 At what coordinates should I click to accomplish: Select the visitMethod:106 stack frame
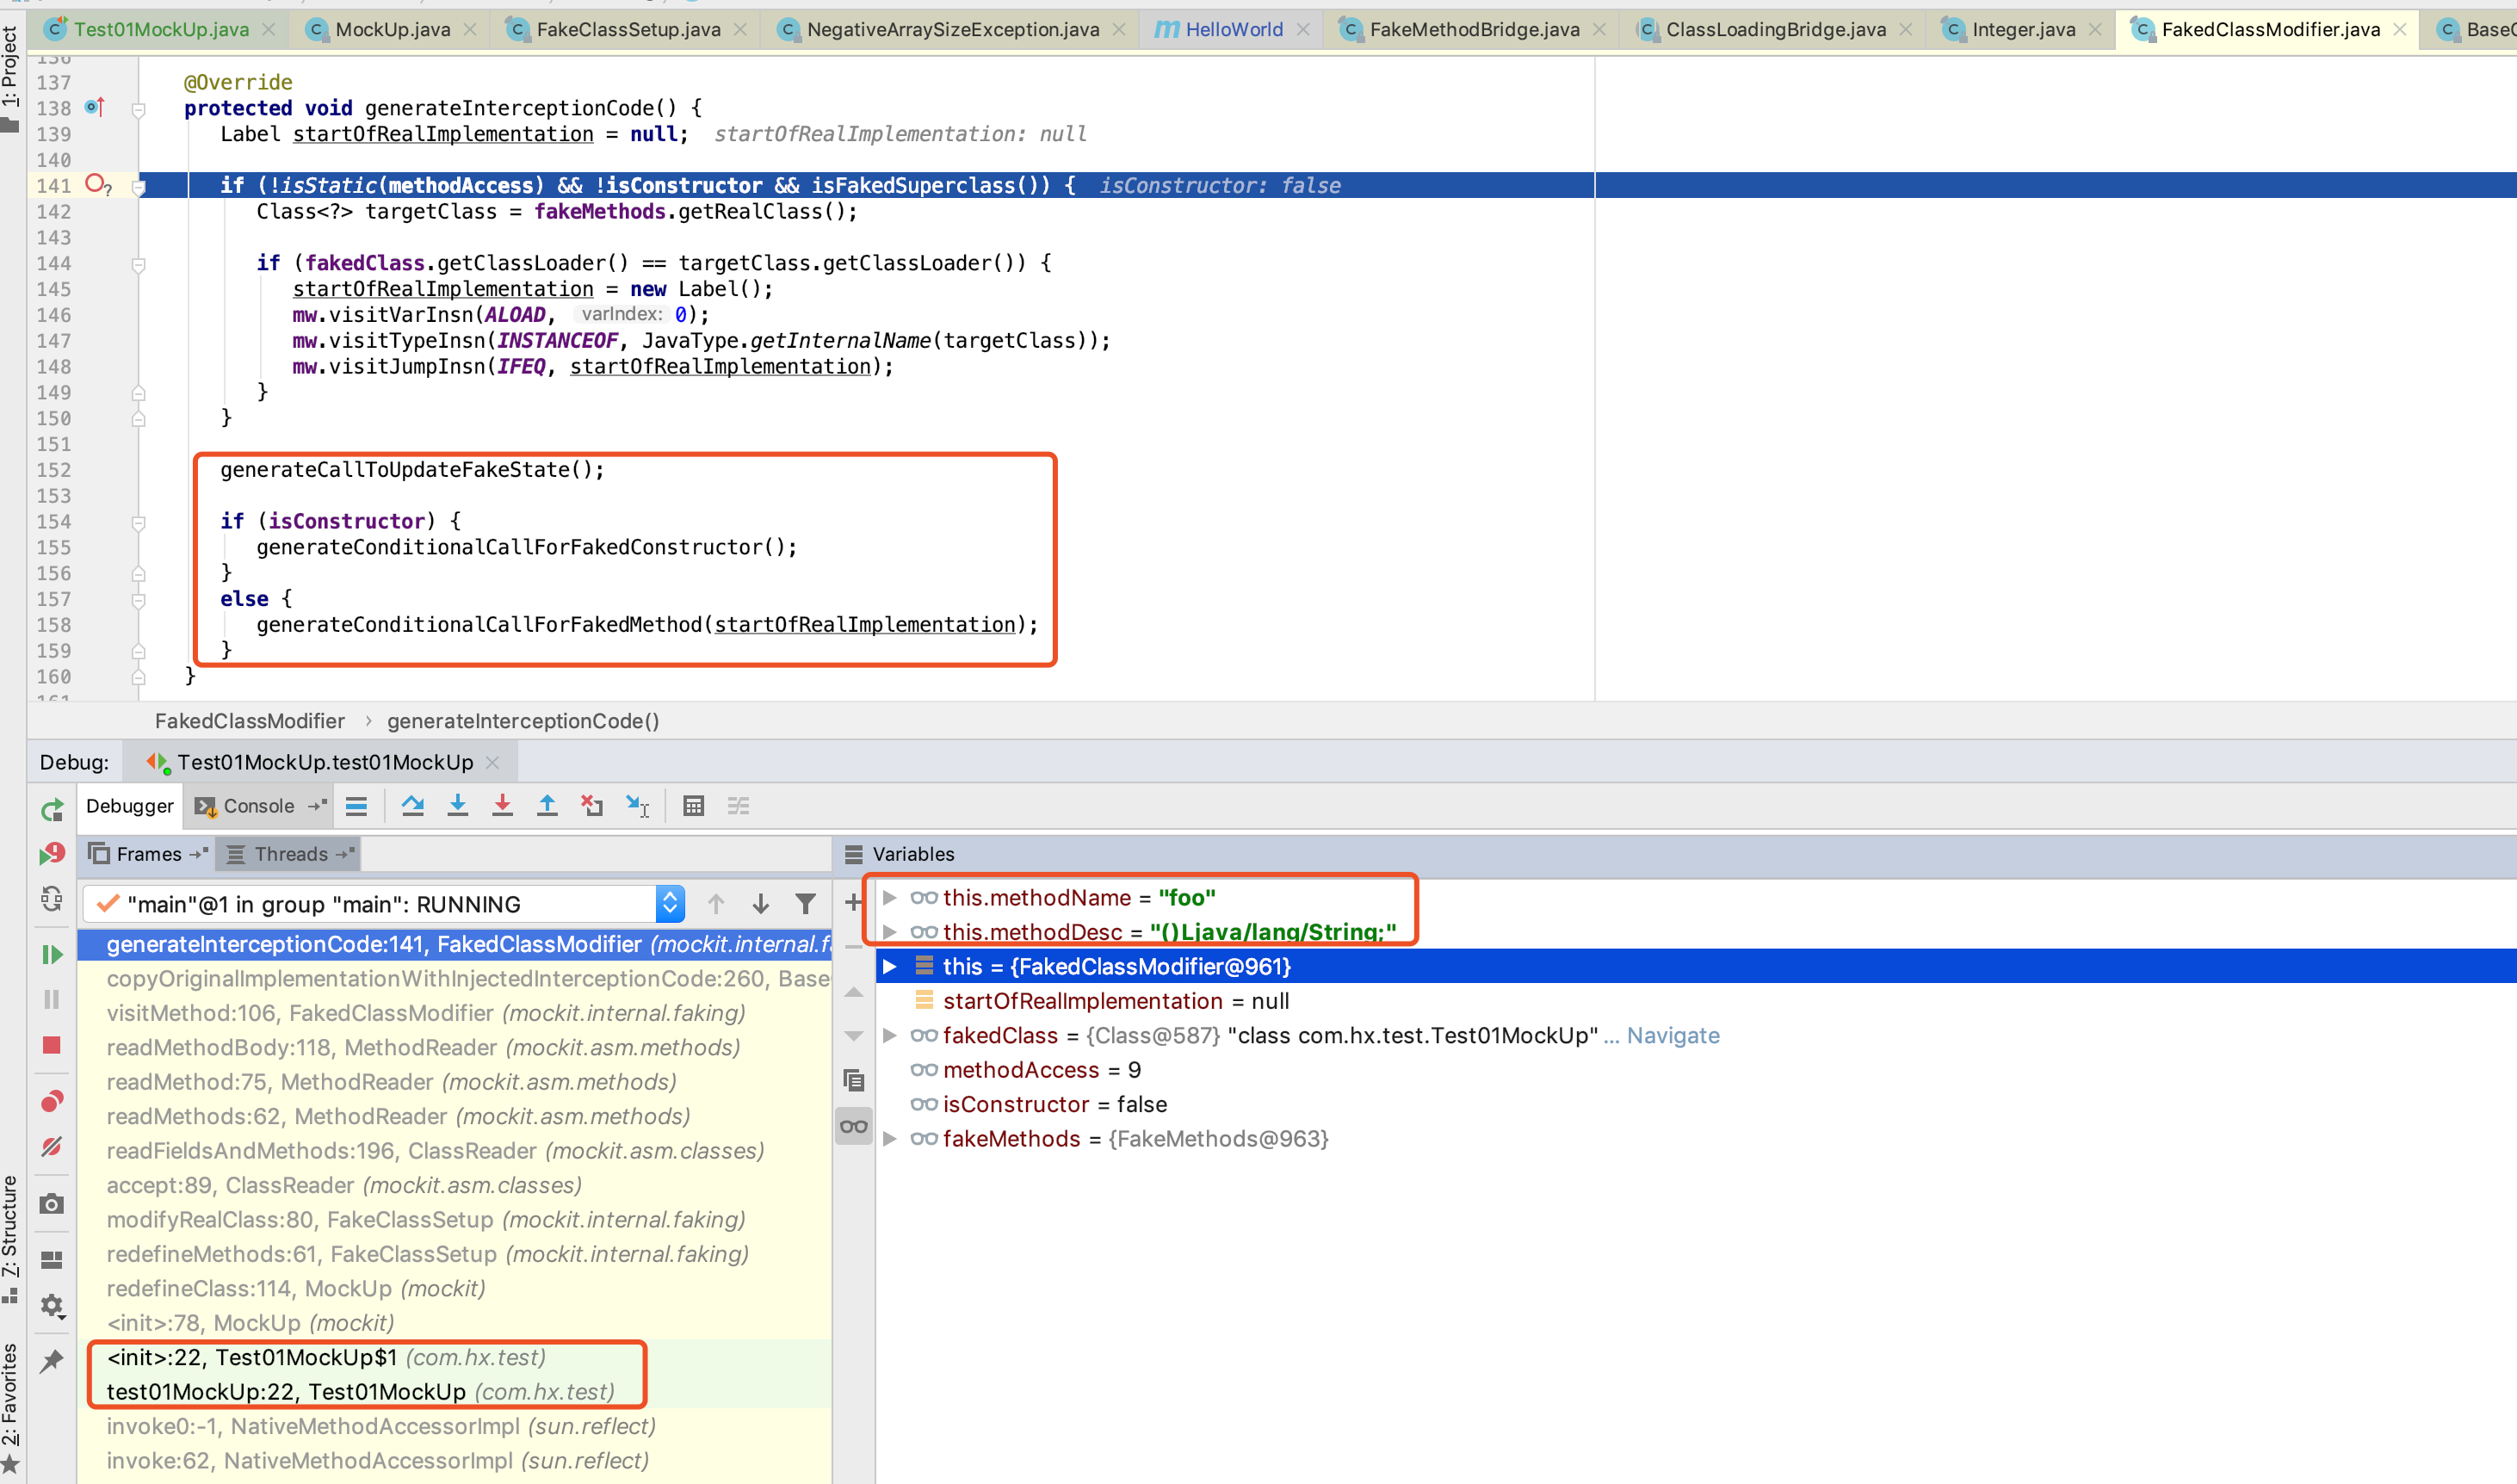pos(425,1013)
